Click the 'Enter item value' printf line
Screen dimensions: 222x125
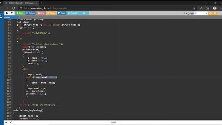[43, 44]
